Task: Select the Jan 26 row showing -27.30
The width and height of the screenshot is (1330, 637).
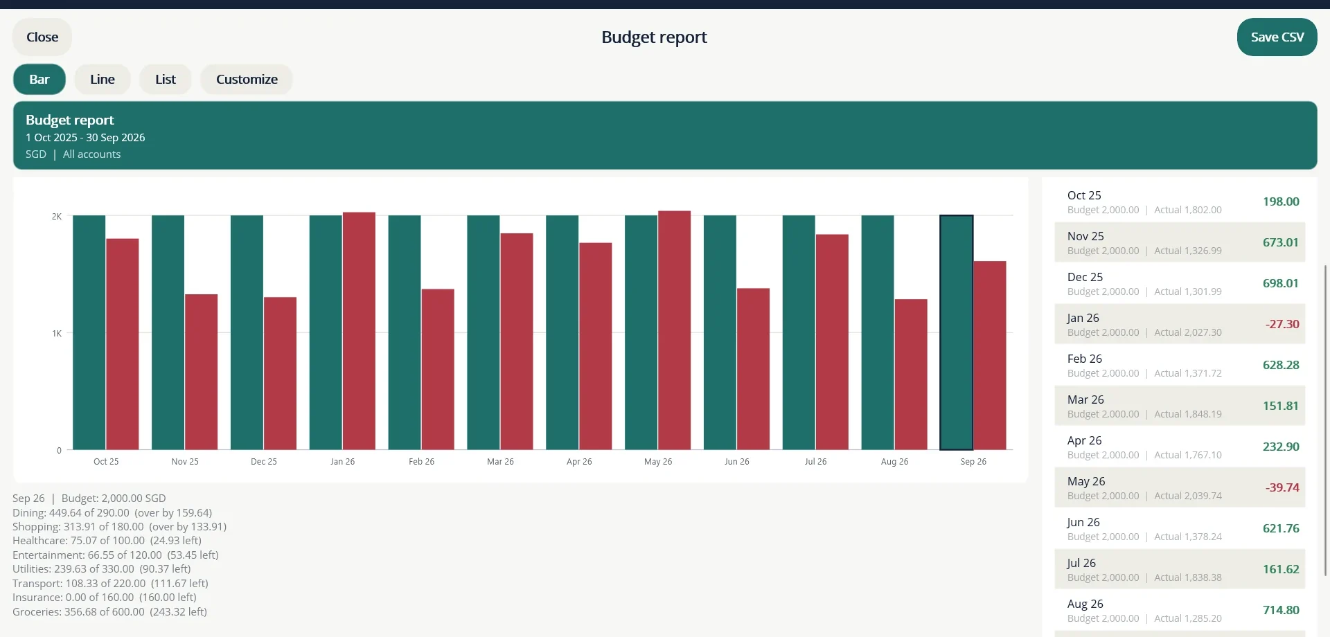Action: [x=1180, y=324]
